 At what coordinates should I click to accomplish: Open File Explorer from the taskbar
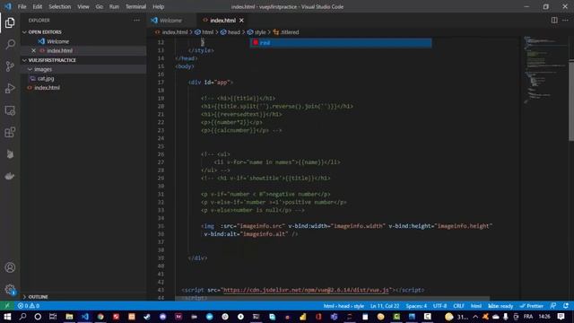[69, 317]
